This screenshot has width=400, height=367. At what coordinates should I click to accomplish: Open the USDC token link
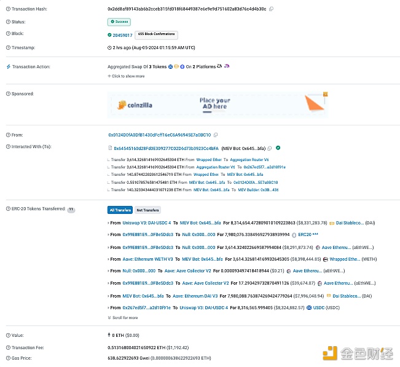pyautogui.click(x=319, y=308)
